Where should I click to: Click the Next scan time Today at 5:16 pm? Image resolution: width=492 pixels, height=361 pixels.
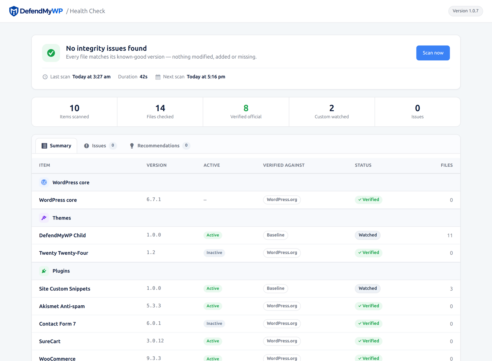click(x=206, y=77)
